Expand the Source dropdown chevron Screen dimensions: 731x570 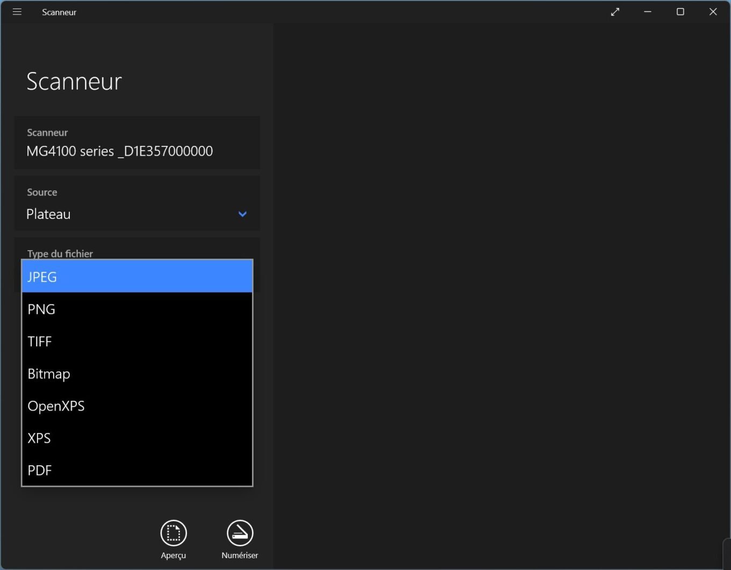(x=242, y=214)
